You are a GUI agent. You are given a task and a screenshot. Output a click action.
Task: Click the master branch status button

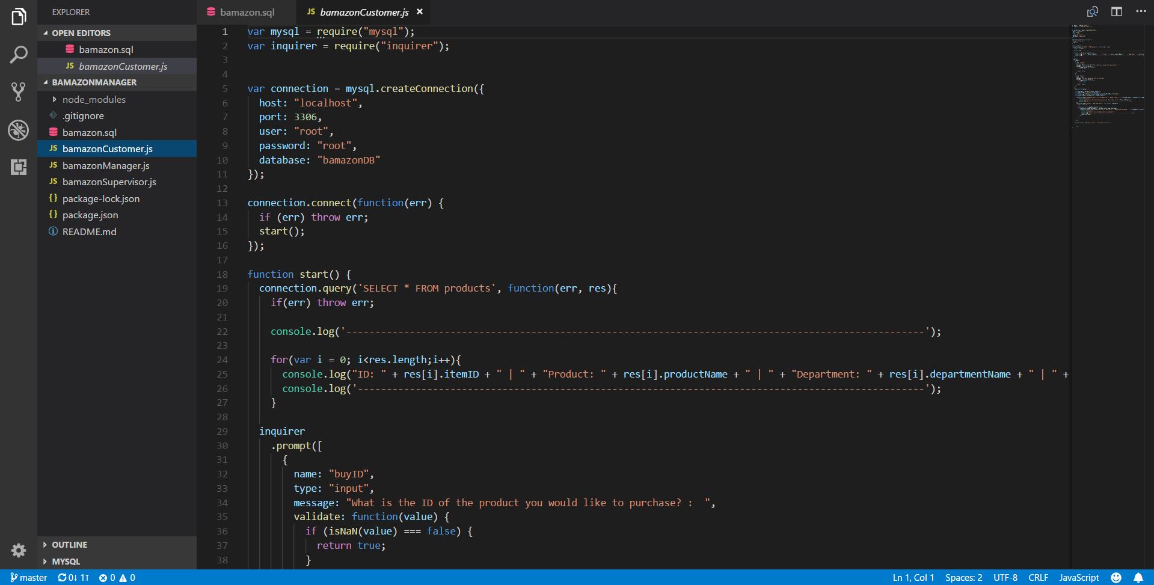28,577
